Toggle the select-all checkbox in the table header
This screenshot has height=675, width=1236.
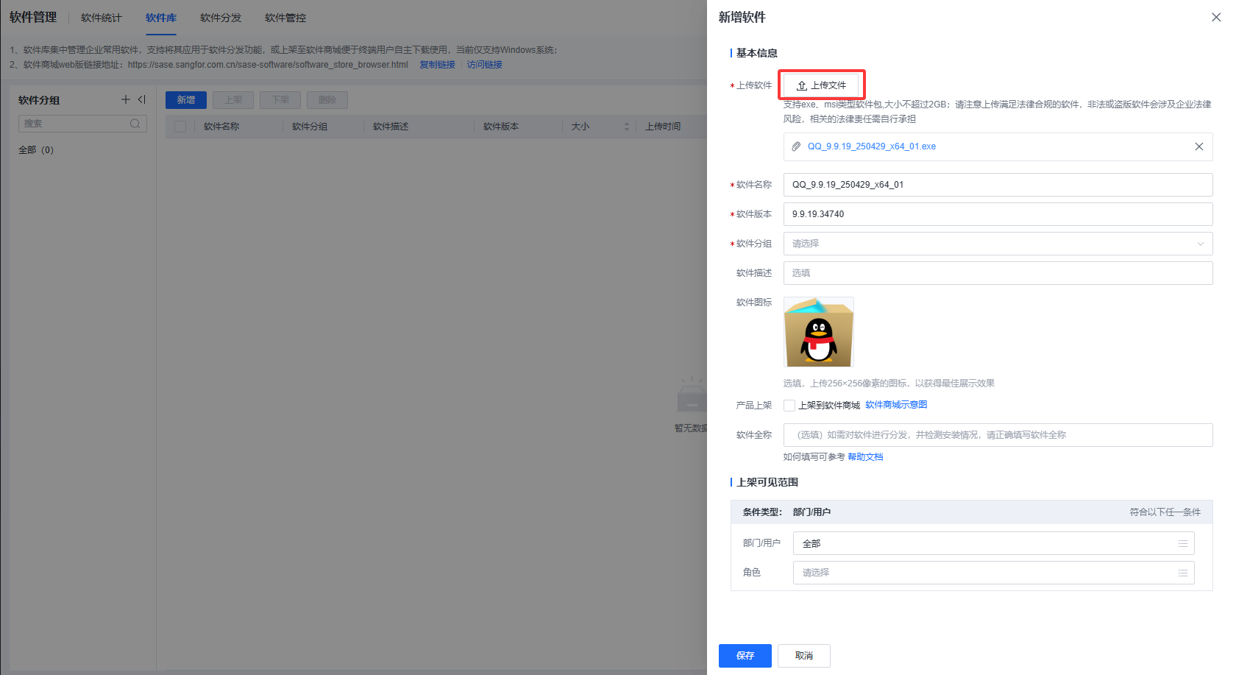180,127
